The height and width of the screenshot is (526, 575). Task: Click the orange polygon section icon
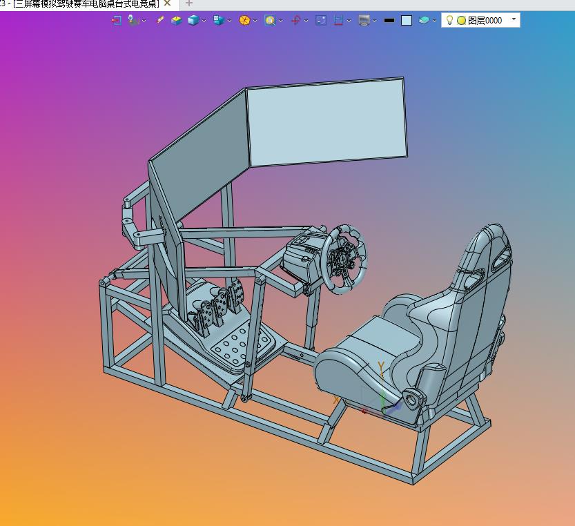click(x=244, y=20)
